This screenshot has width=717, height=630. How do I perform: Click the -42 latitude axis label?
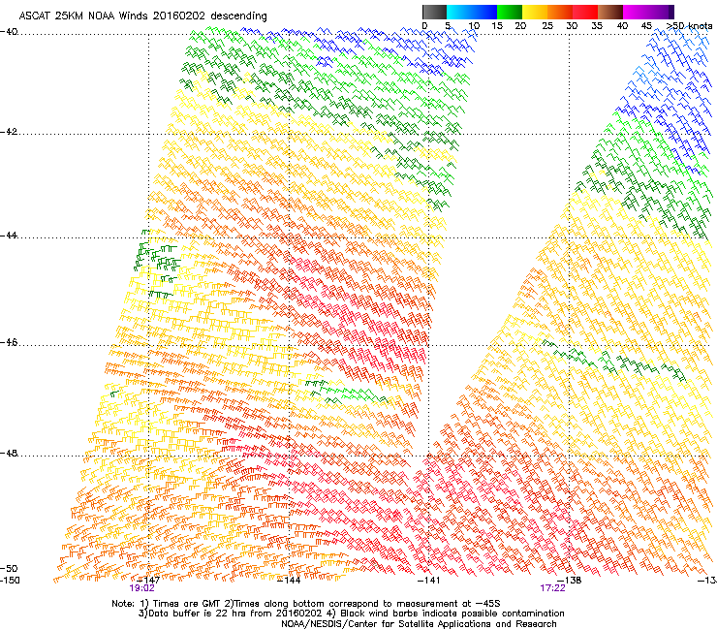coord(9,132)
